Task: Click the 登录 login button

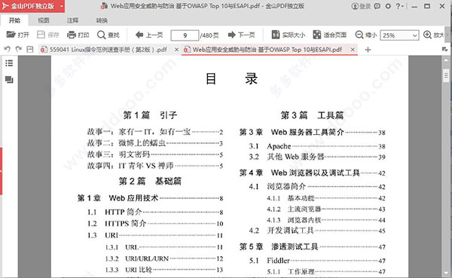Action: (362, 6)
